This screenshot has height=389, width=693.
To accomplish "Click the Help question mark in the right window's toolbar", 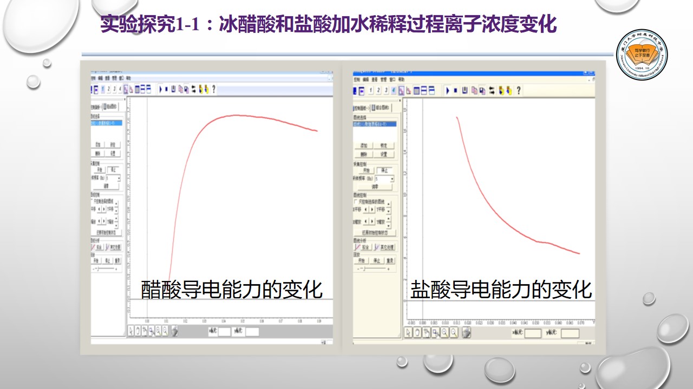I will [519, 90].
